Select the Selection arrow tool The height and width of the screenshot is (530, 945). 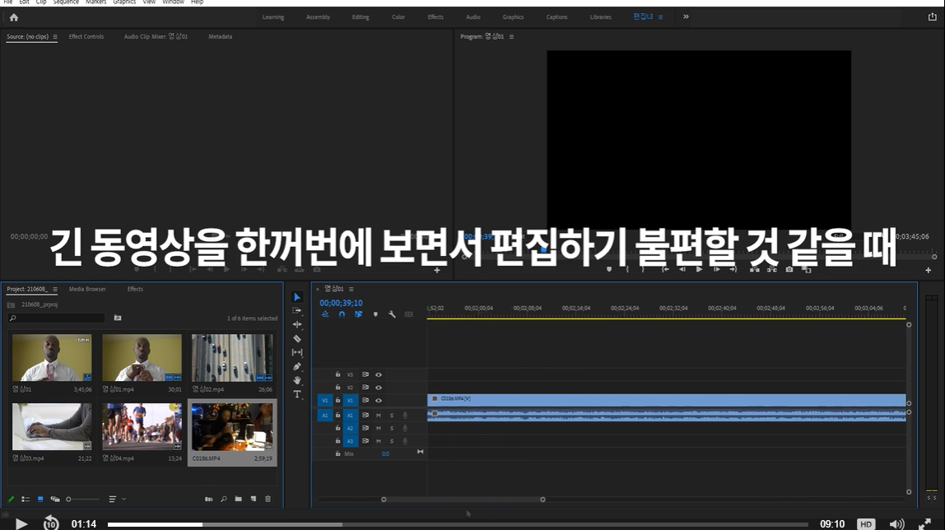(297, 297)
